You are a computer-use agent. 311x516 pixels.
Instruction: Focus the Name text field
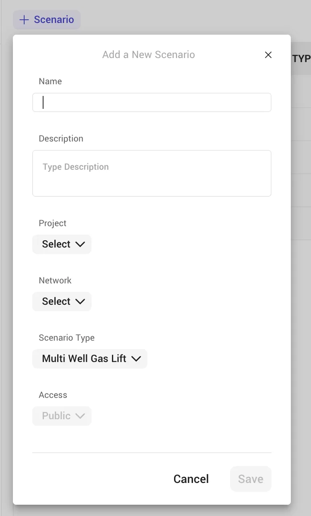point(152,102)
